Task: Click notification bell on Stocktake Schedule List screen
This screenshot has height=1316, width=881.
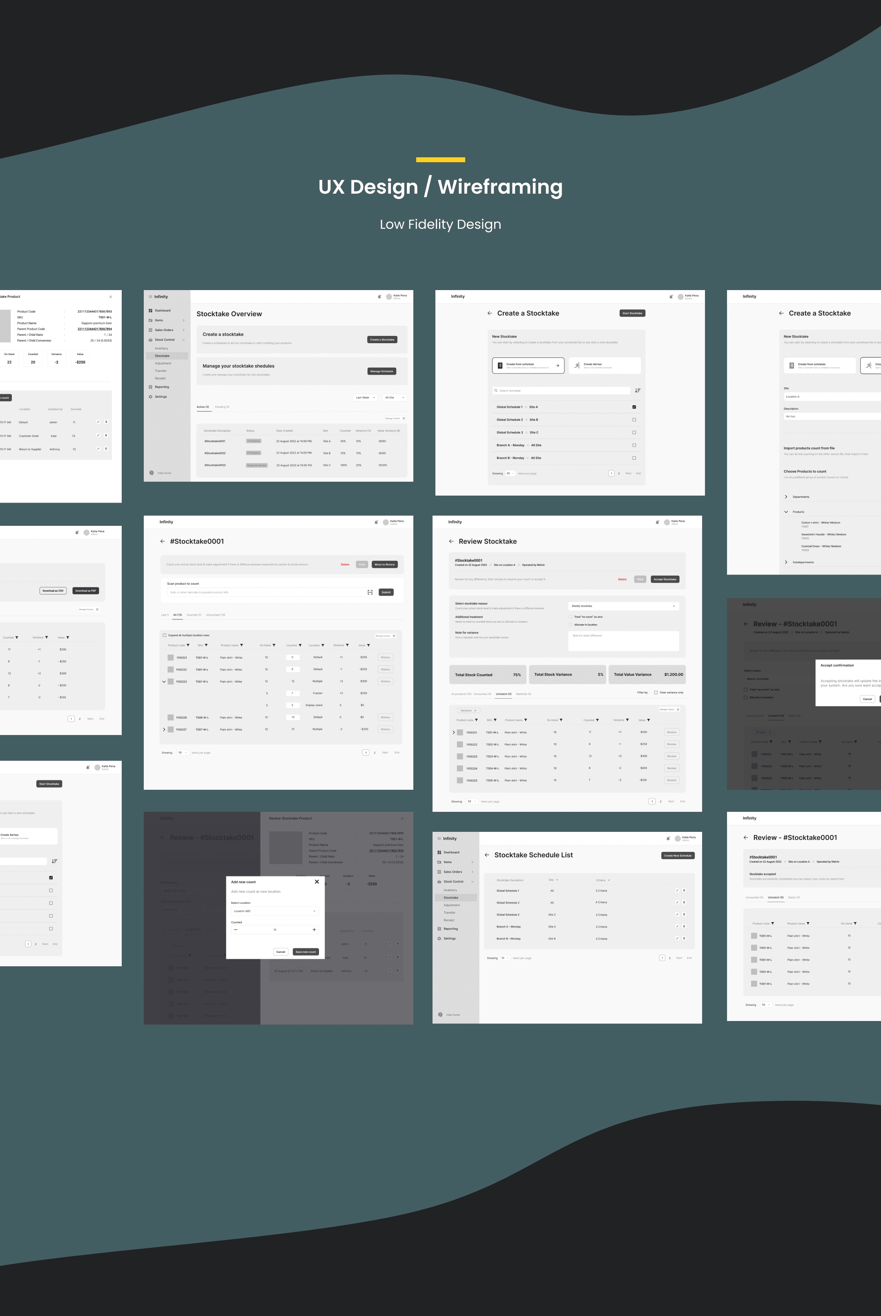Action: coord(668,838)
